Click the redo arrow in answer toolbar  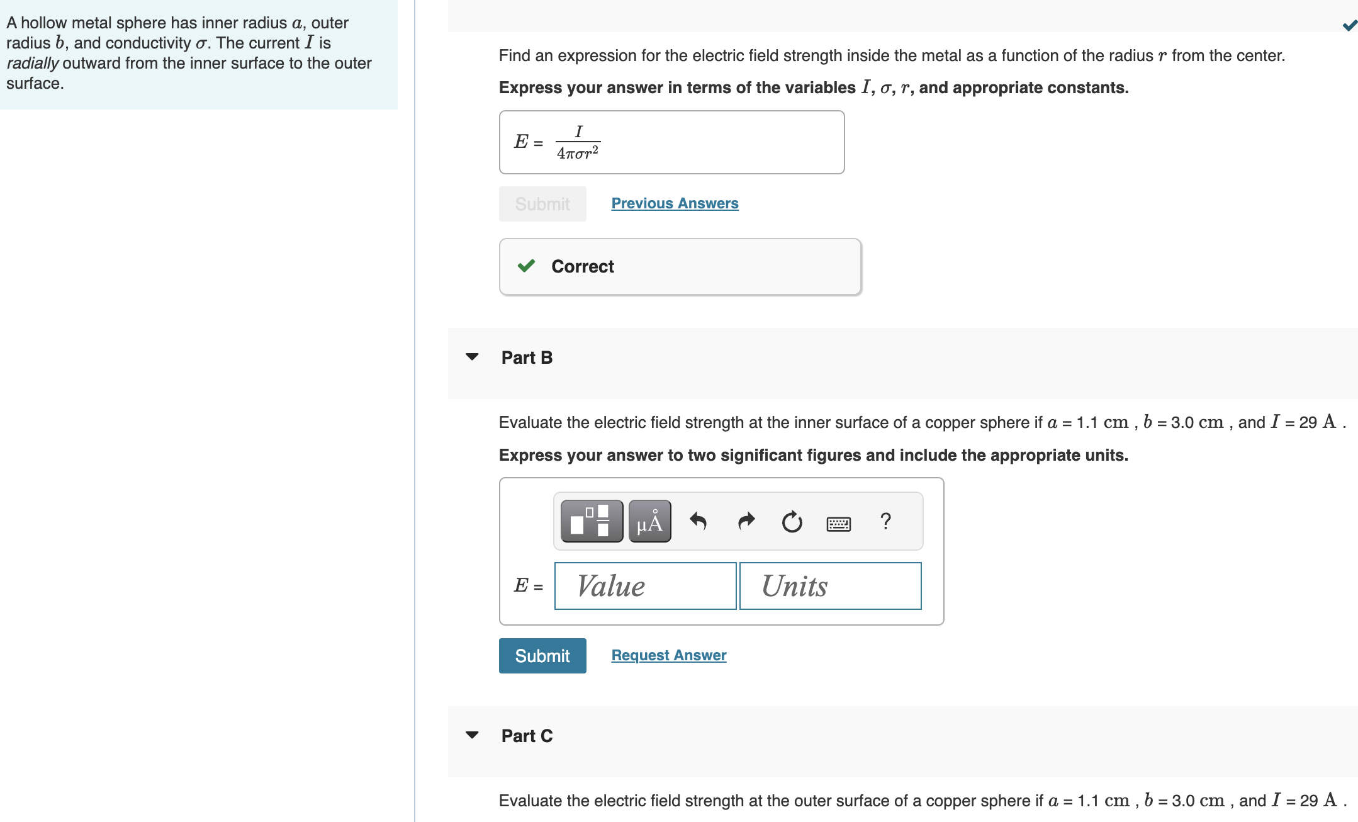pyautogui.click(x=745, y=521)
